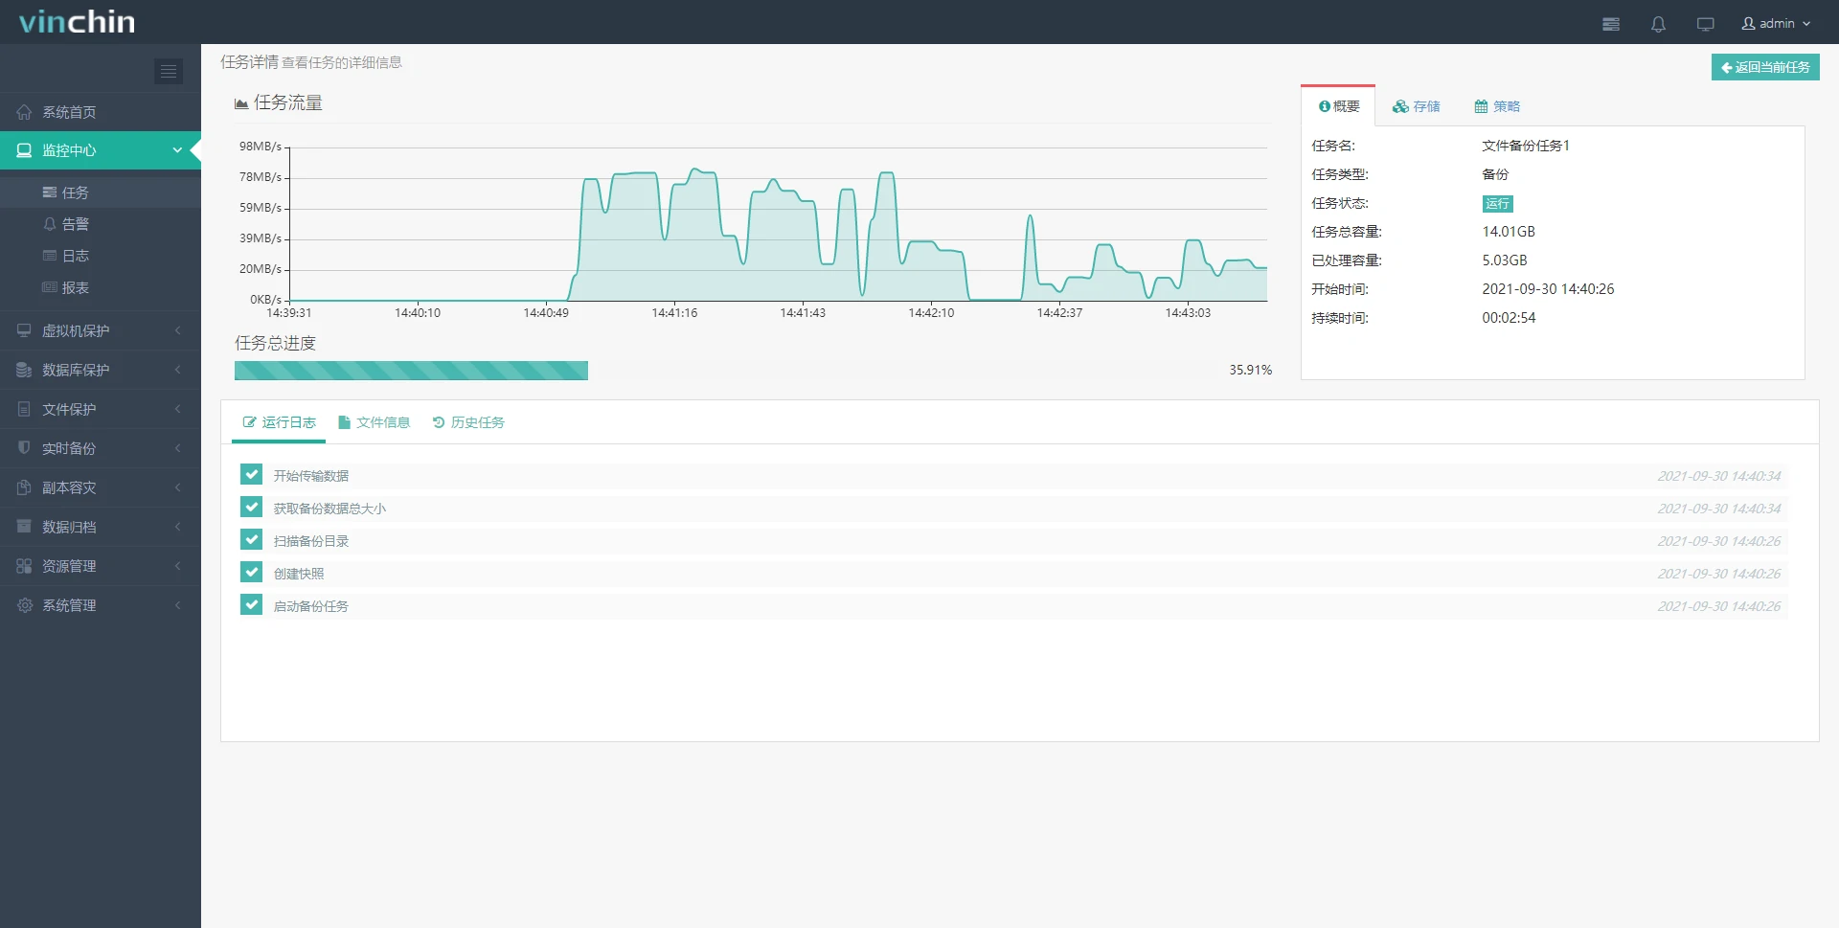Click the 历史任务 history icon
This screenshot has height=928, width=1839.
pos(439,422)
